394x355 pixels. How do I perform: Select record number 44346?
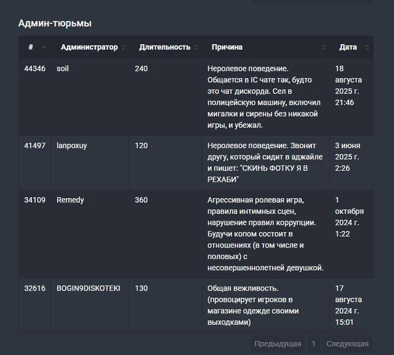click(x=34, y=69)
